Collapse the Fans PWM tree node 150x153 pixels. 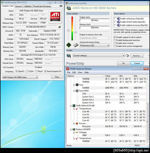tap(74, 91)
